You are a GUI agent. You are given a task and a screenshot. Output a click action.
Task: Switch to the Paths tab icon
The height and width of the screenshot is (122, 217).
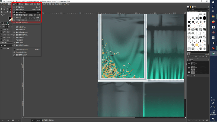(x=192, y=60)
